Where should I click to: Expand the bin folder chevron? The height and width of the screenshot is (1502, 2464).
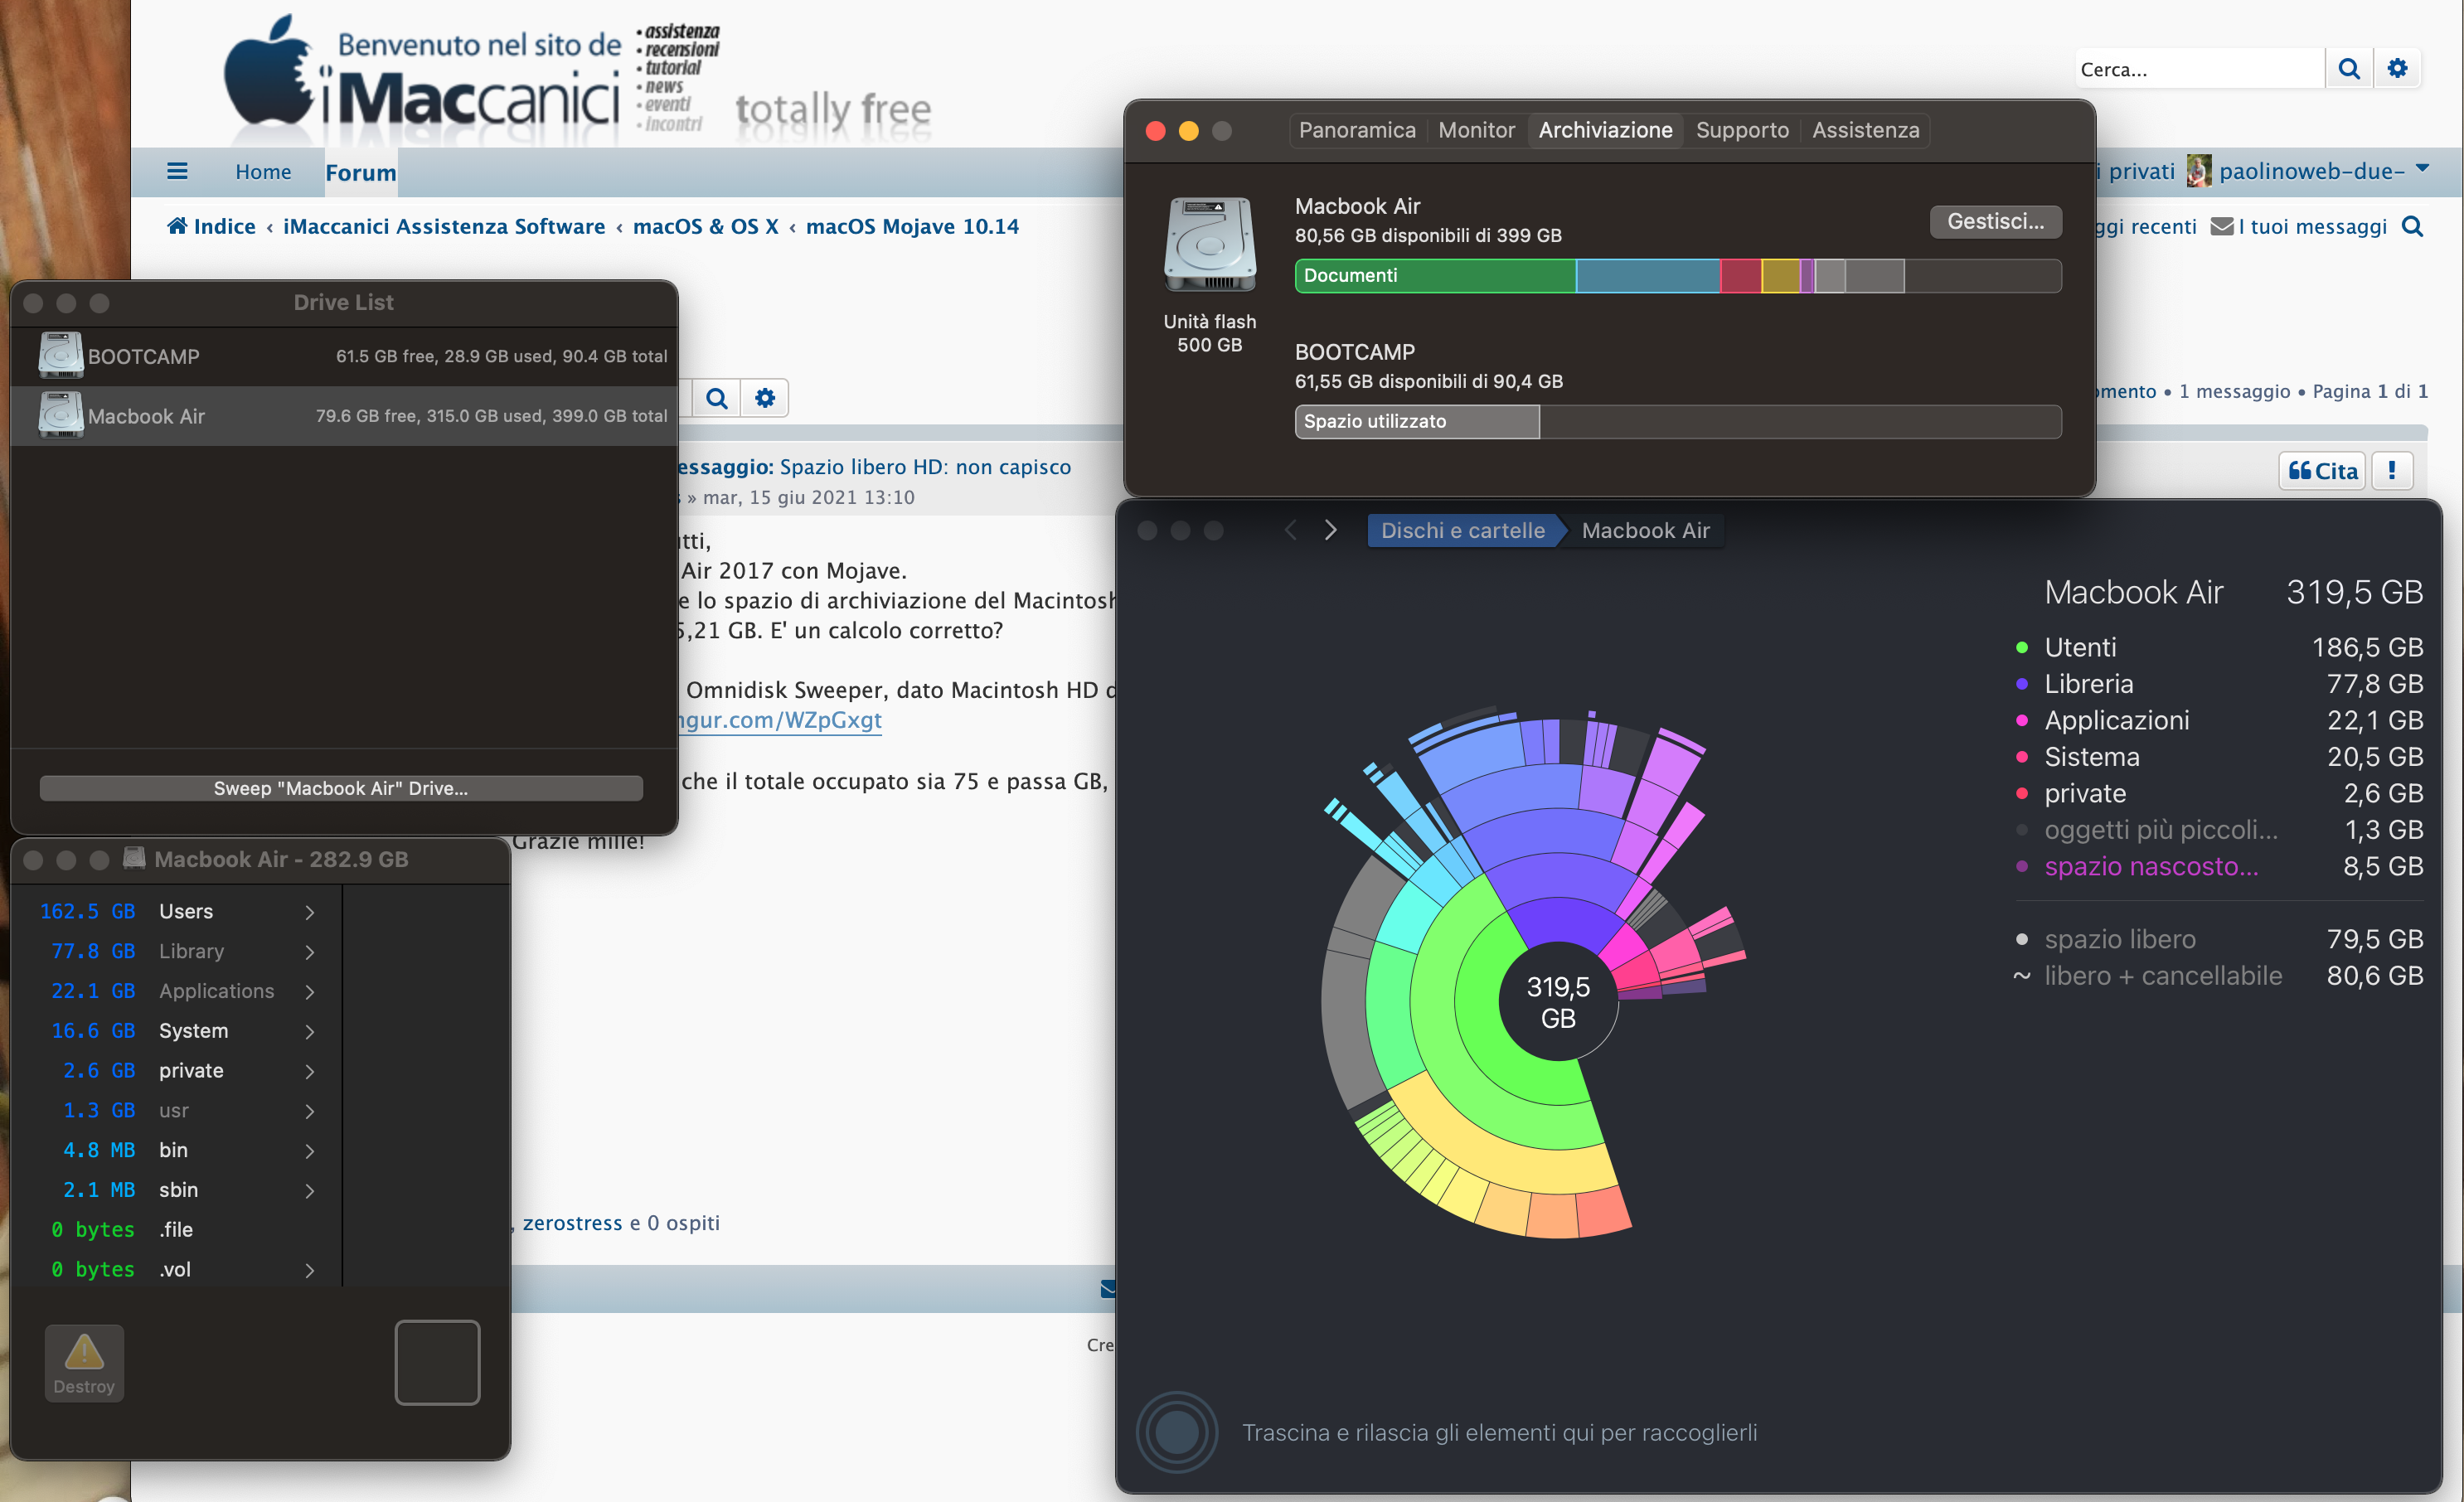[x=310, y=1150]
